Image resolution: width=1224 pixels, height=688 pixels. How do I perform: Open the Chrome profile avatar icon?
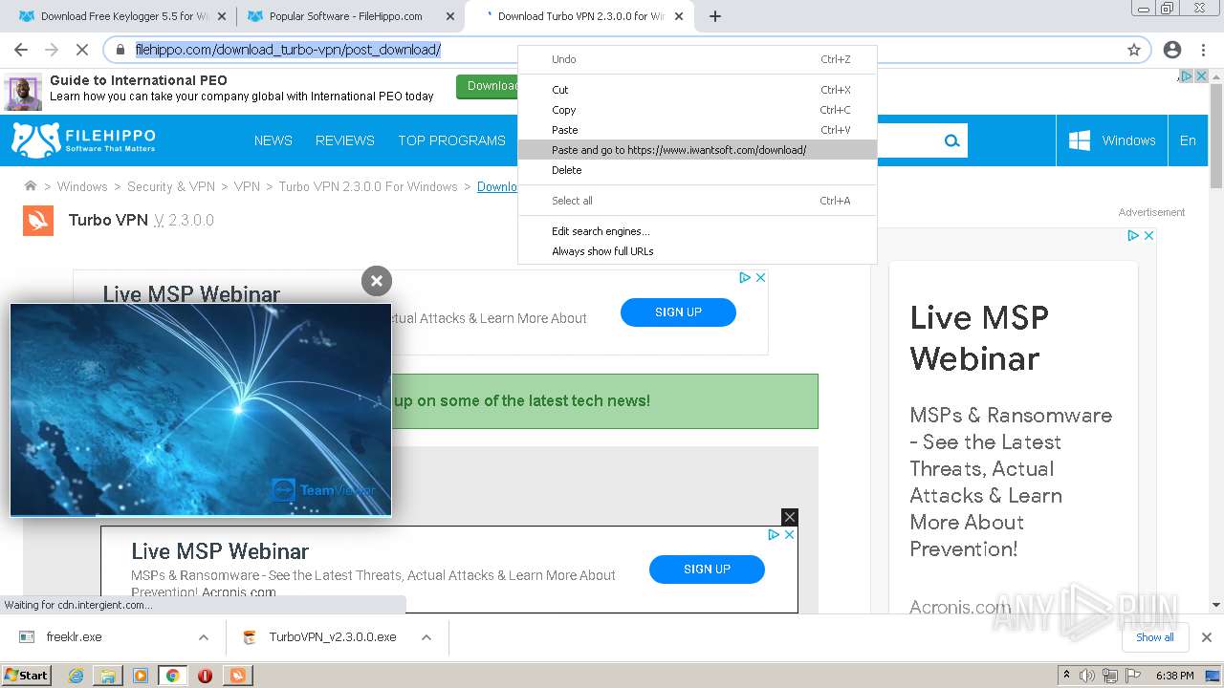pyautogui.click(x=1172, y=50)
